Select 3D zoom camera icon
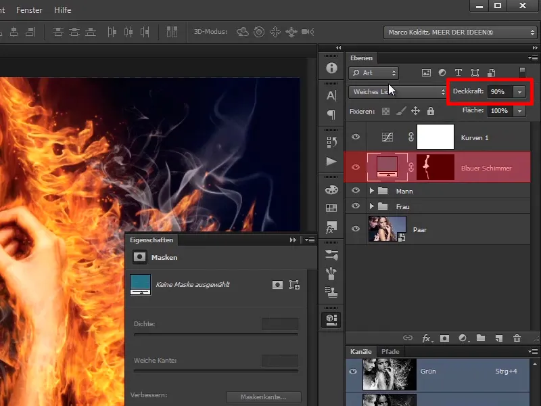Screen dimensions: 541x406 tap(308, 32)
